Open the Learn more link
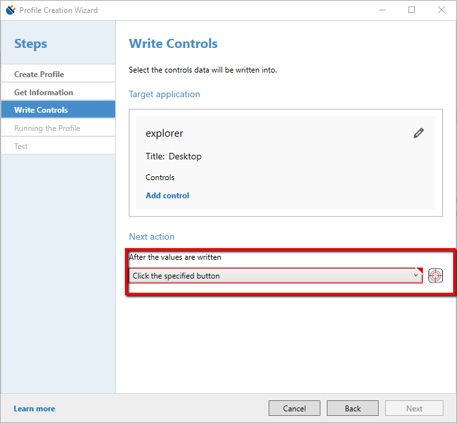Viewport: 457px width, 423px height. pyautogui.click(x=34, y=409)
